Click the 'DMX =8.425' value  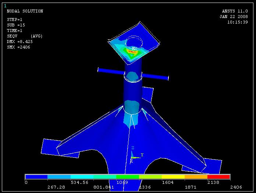coord(20,42)
